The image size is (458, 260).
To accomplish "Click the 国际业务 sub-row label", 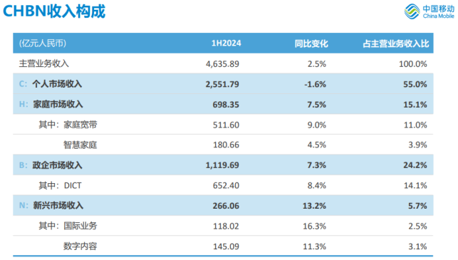I will 80,226.
